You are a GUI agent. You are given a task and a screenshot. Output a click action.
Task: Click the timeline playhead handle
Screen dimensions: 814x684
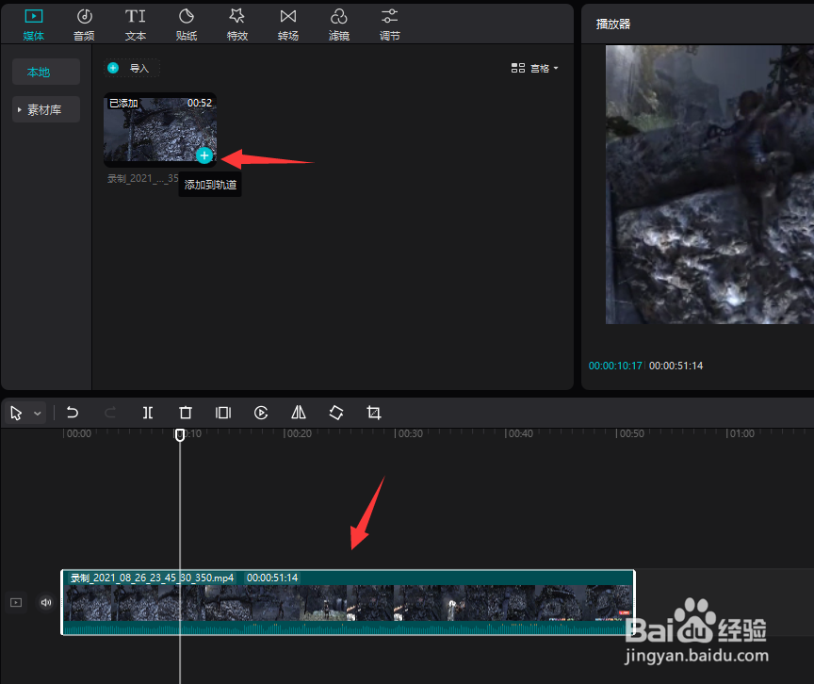[180, 434]
